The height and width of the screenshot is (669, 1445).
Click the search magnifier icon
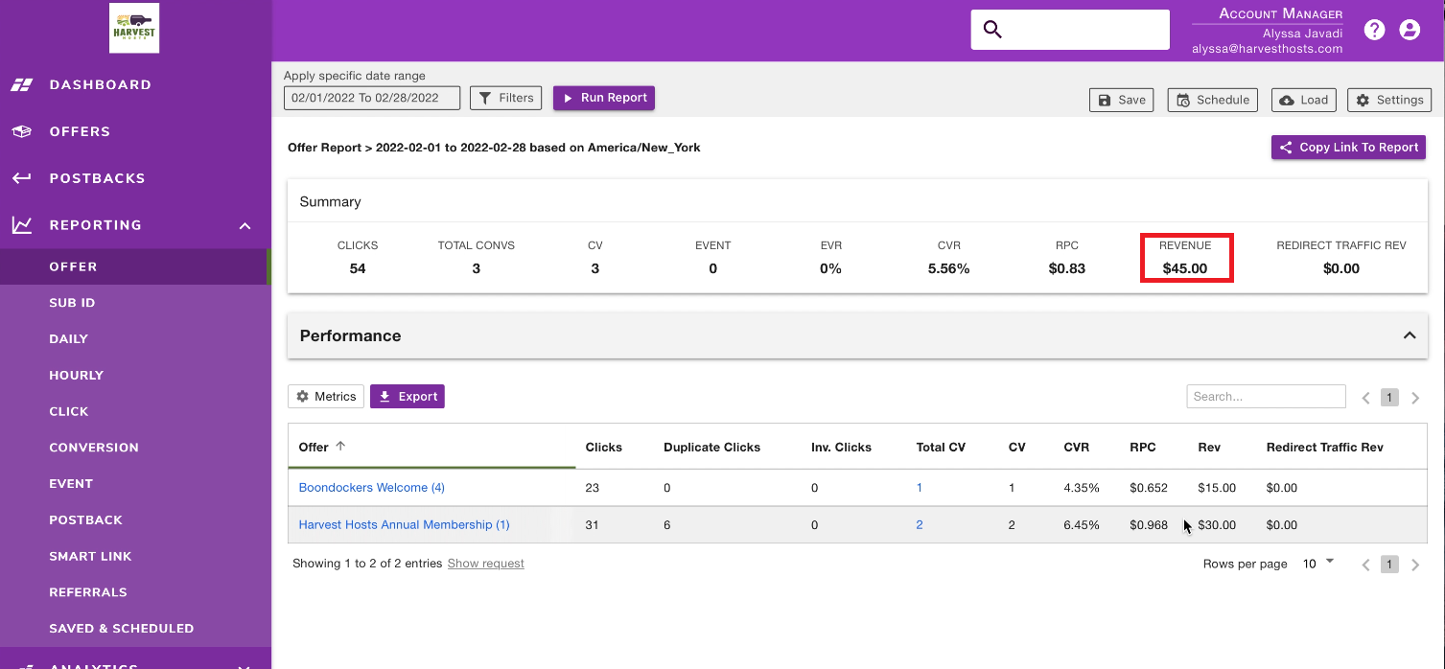pyautogui.click(x=992, y=30)
